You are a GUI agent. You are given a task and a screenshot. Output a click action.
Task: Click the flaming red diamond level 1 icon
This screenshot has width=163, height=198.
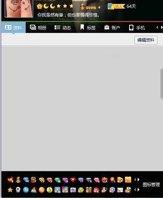[x=105, y=180]
